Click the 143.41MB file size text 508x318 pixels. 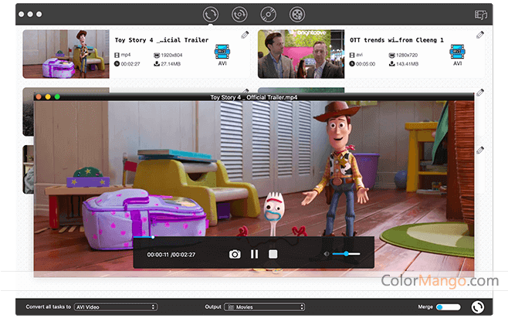click(407, 64)
